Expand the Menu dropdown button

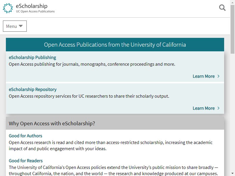click(15, 26)
